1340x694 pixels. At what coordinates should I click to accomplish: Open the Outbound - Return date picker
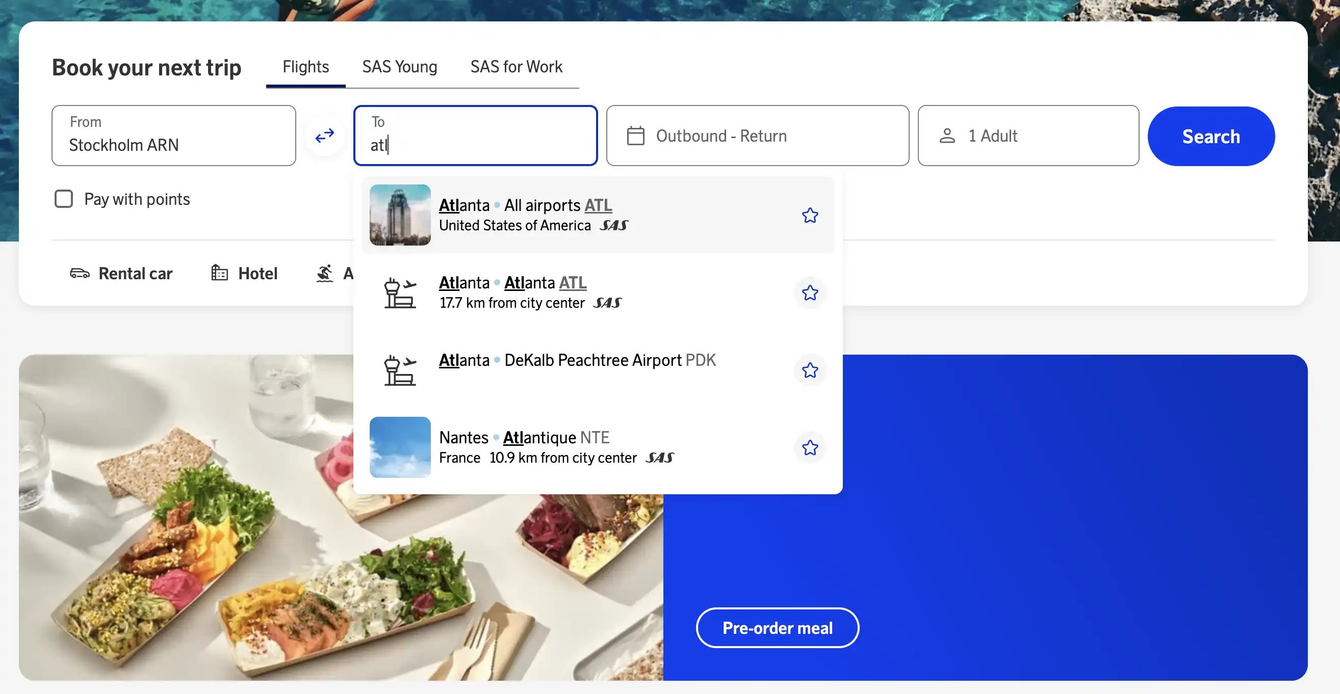click(x=757, y=136)
